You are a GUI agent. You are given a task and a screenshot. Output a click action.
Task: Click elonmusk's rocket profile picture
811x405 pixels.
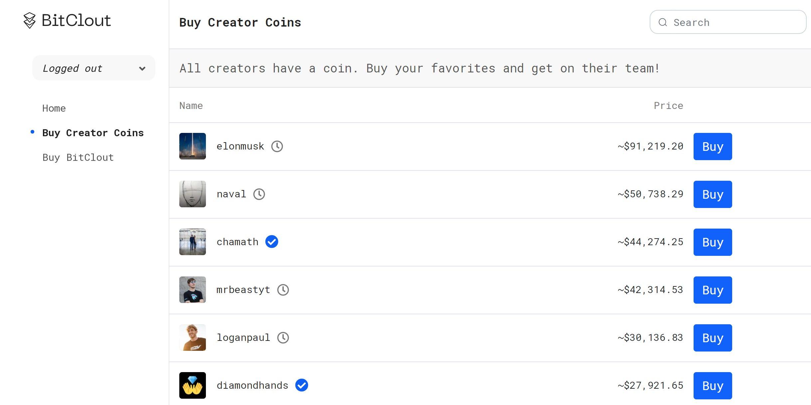click(x=192, y=146)
